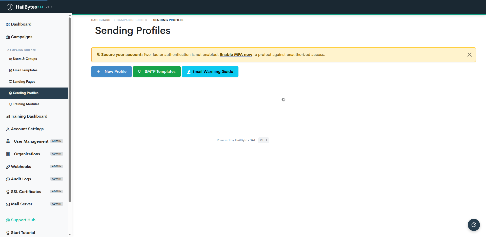Image resolution: width=486 pixels, height=237 pixels.
Task: Click the Sending Profiles page heading
Action: point(133,31)
